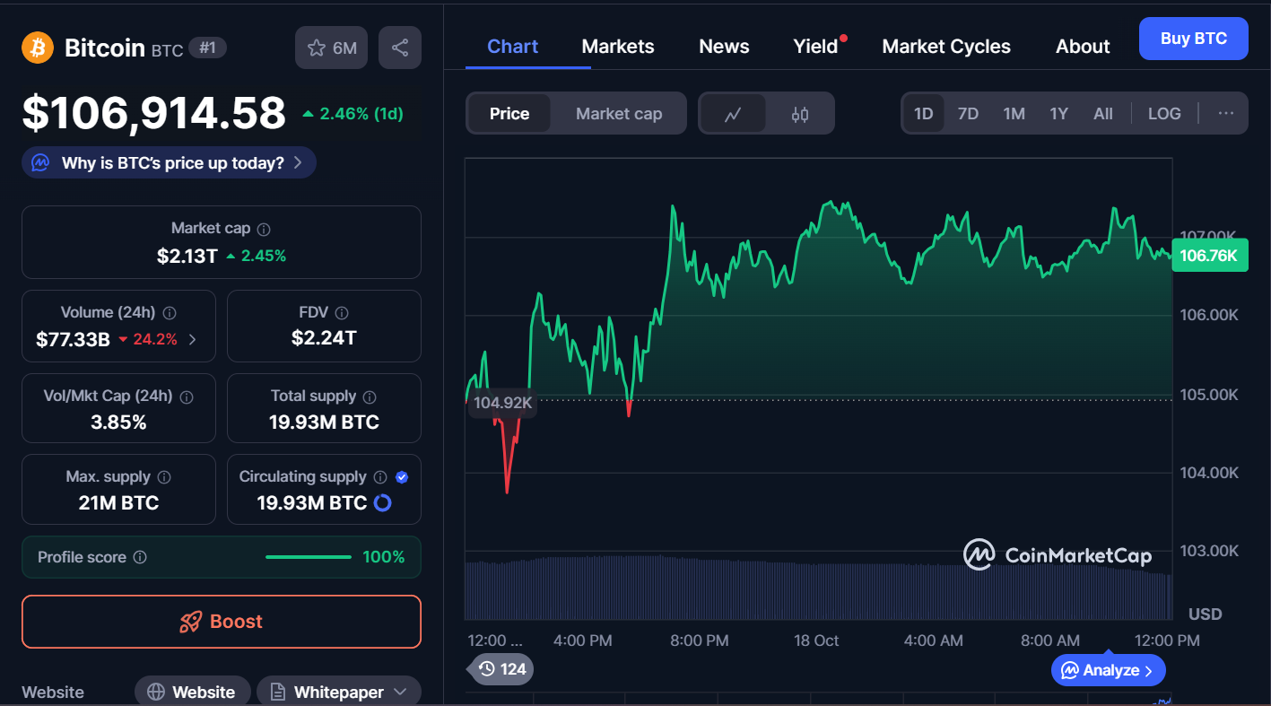1271x706 pixels.
Task: Open the Markets tab
Action: (617, 47)
